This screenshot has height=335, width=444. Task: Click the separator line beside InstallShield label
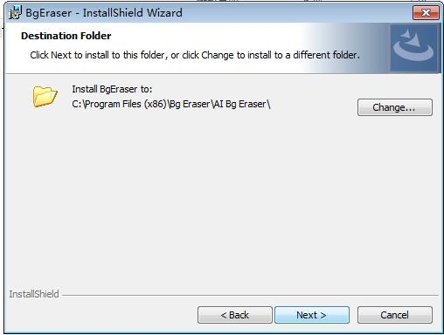[250, 296]
